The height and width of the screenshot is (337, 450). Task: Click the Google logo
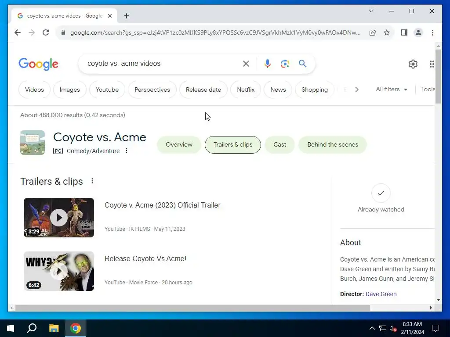point(39,64)
